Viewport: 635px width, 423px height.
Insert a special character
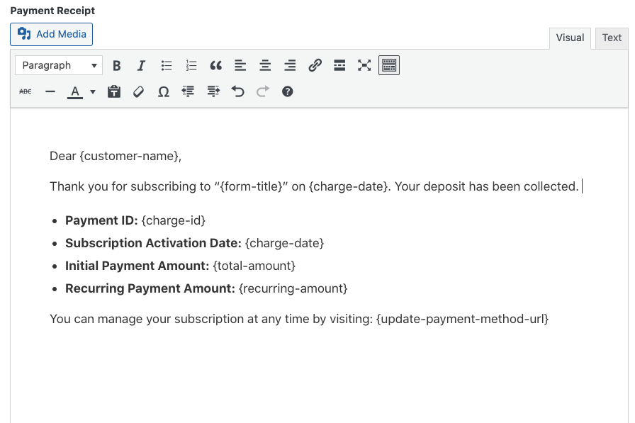tap(164, 91)
